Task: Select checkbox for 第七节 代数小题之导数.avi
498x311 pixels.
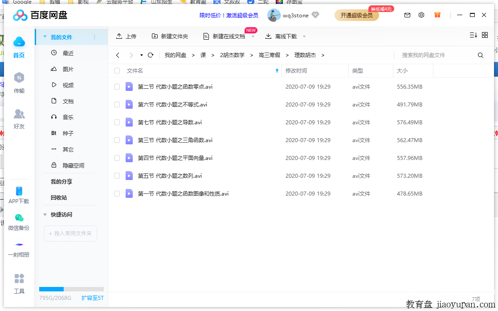Action: pos(117,123)
